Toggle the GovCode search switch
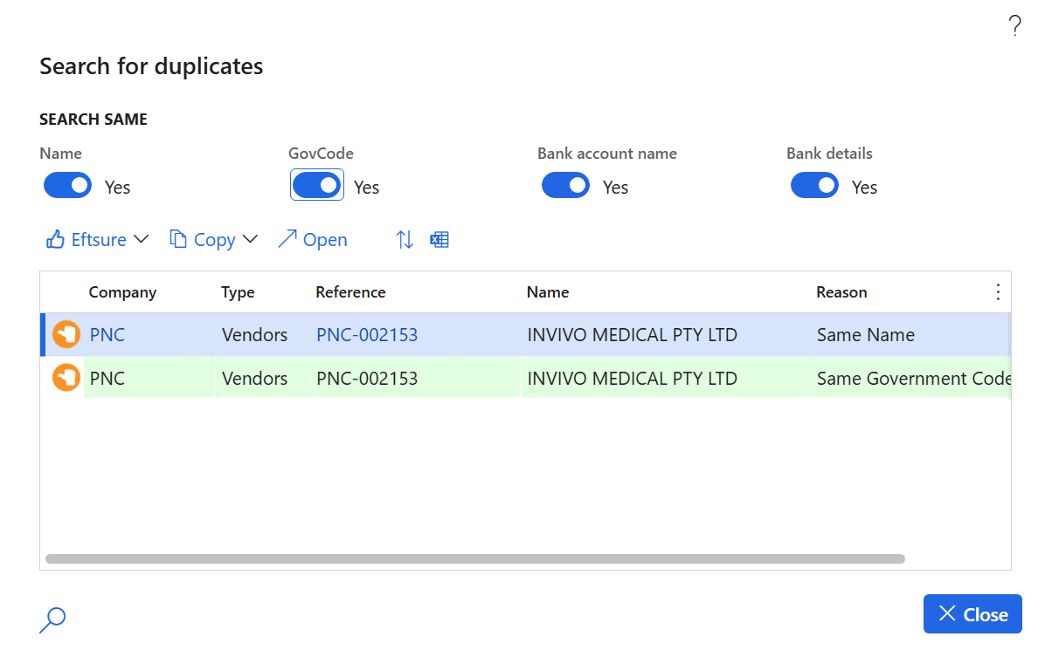1045x671 pixels. pos(317,185)
